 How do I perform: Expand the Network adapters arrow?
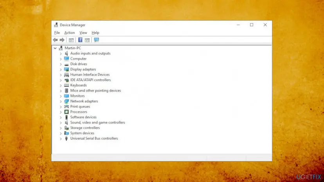61,101
